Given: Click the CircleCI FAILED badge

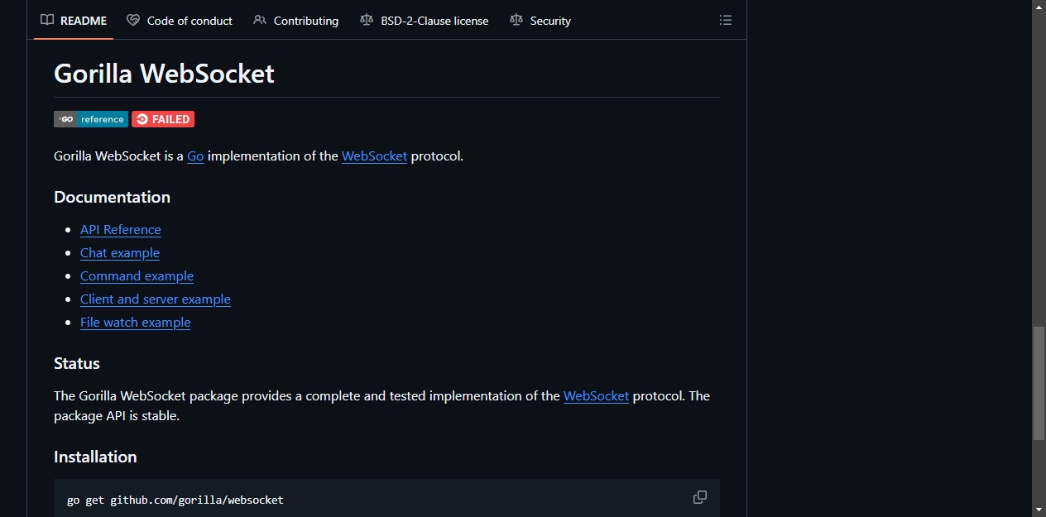Looking at the screenshot, I should tap(163, 119).
